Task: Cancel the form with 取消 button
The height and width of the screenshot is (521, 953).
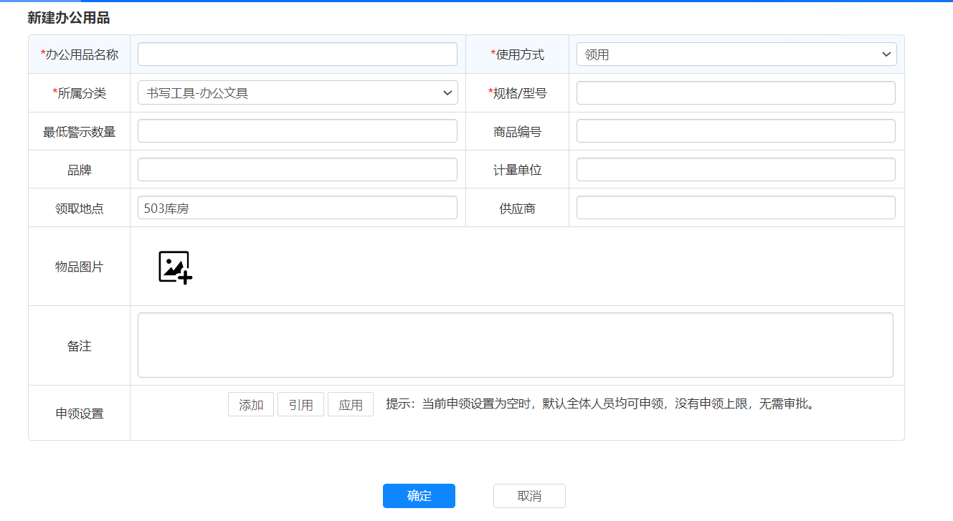Action: 529,496
